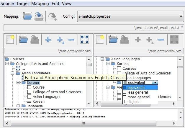Open the equivalent relation combo arrow

tap(155, 83)
